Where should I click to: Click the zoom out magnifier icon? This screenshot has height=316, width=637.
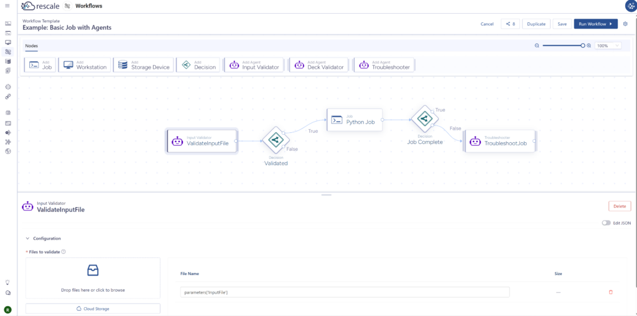(537, 46)
